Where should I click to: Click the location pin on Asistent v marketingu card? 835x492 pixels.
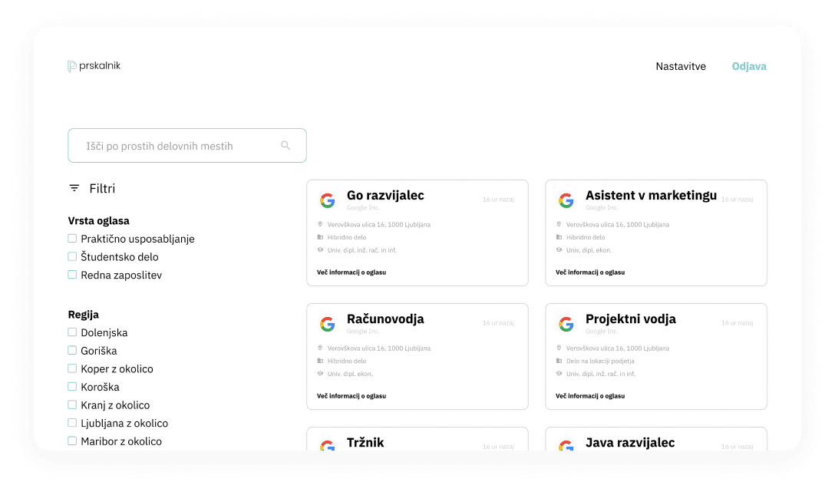(559, 224)
